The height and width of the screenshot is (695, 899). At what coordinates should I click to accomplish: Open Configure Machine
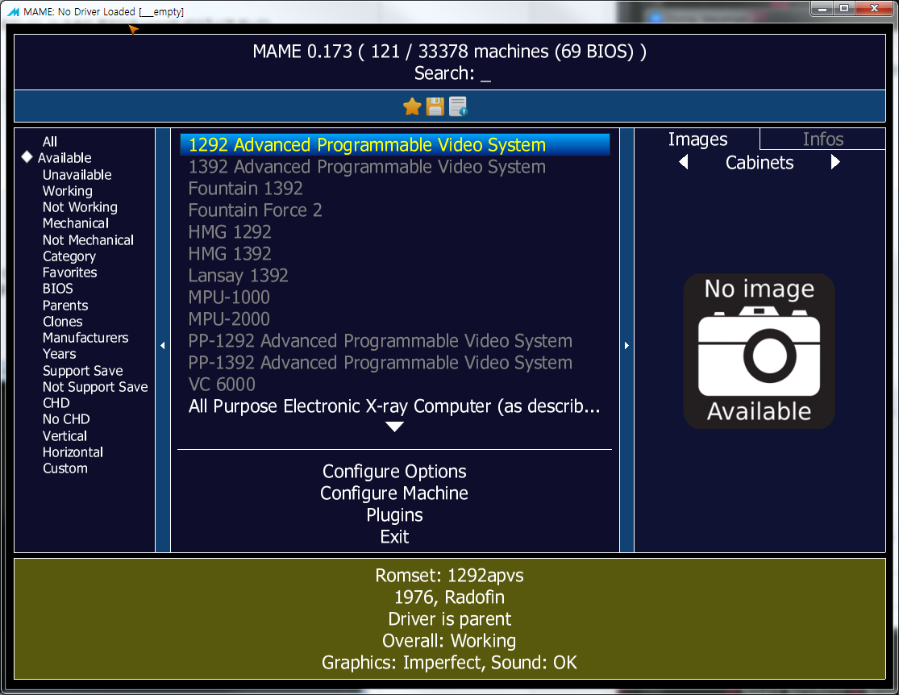click(394, 493)
